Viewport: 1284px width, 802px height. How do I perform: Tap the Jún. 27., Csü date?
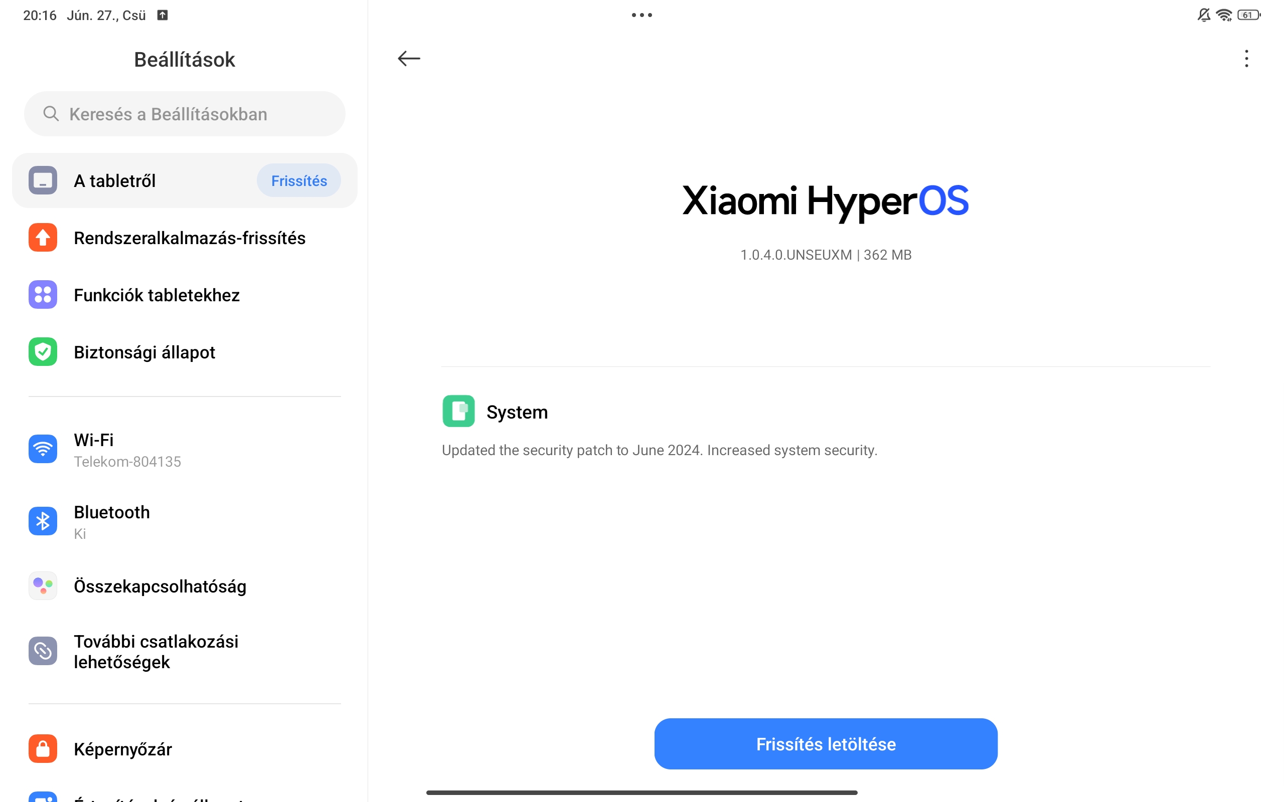click(x=106, y=15)
